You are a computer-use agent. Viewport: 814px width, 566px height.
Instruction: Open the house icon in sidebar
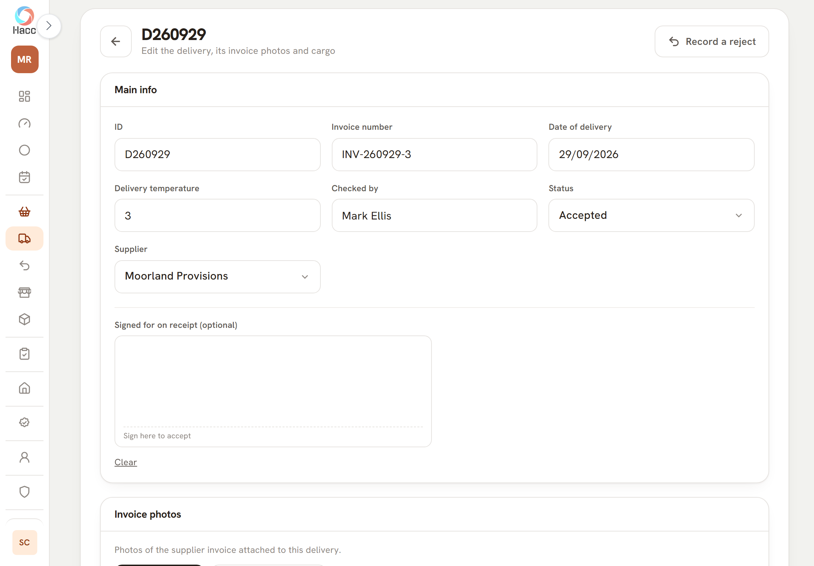pos(24,388)
